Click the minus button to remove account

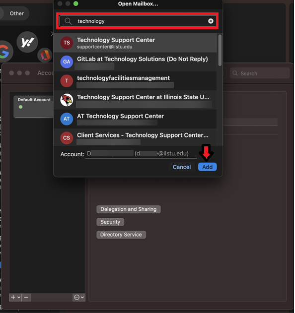coord(26,297)
